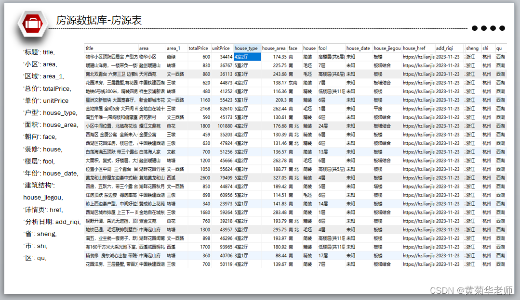The width and height of the screenshot is (520, 300).
Task: Select the area cell '紫金文苑'
Action: tap(147, 221)
